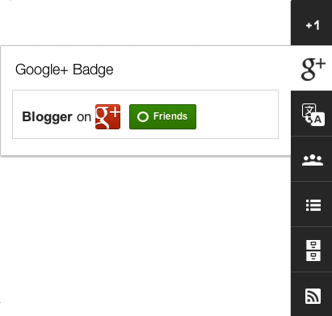Click empty space inside badge frame right of Friends

pos(237,115)
